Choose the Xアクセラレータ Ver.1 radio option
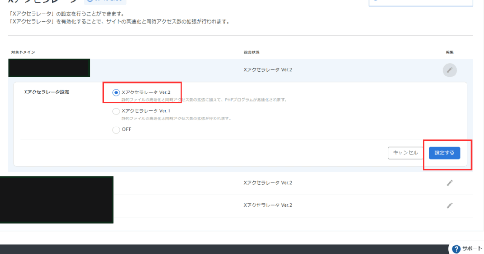The width and height of the screenshot is (484, 254). click(116, 111)
